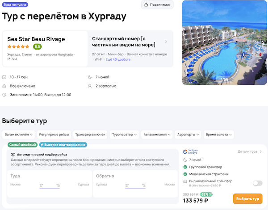Toggle the Регулярные рейсы filter

(54, 134)
